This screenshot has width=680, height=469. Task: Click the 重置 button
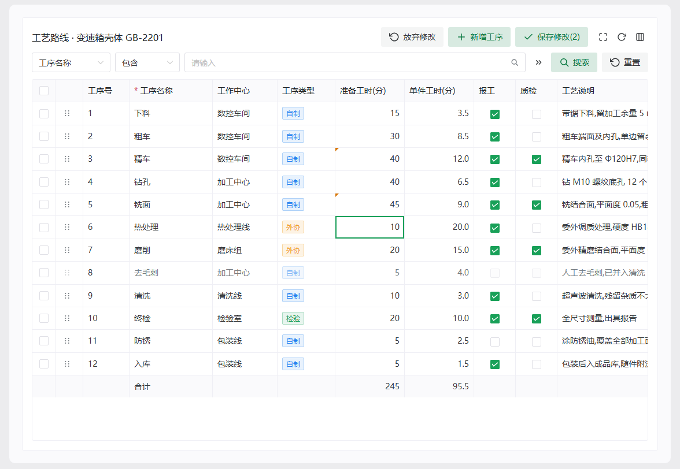click(x=625, y=63)
